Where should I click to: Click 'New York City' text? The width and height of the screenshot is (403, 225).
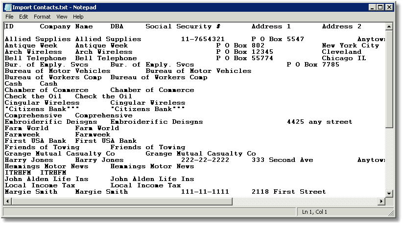point(351,45)
